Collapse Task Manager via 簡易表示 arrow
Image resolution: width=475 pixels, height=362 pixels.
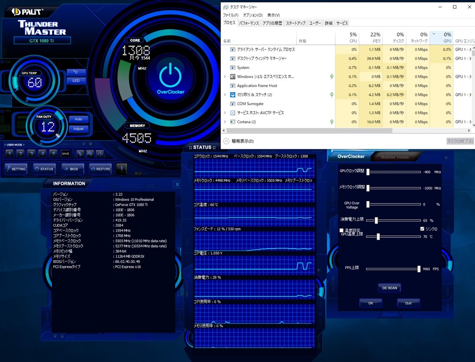(226, 141)
